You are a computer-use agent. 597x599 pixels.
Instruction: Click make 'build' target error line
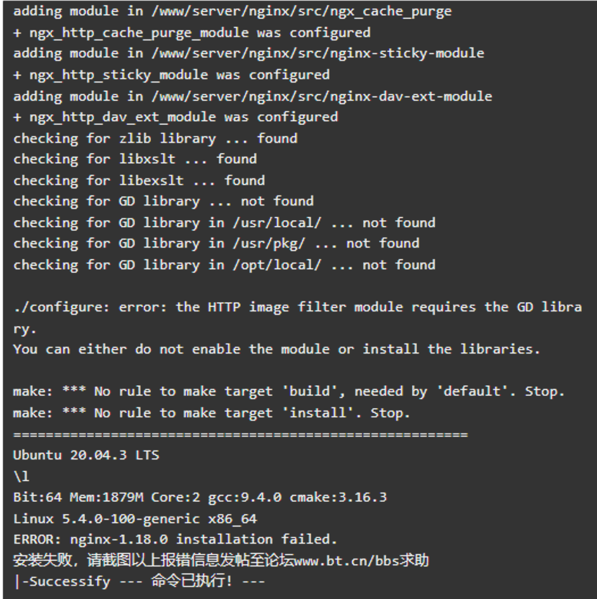click(x=289, y=391)
